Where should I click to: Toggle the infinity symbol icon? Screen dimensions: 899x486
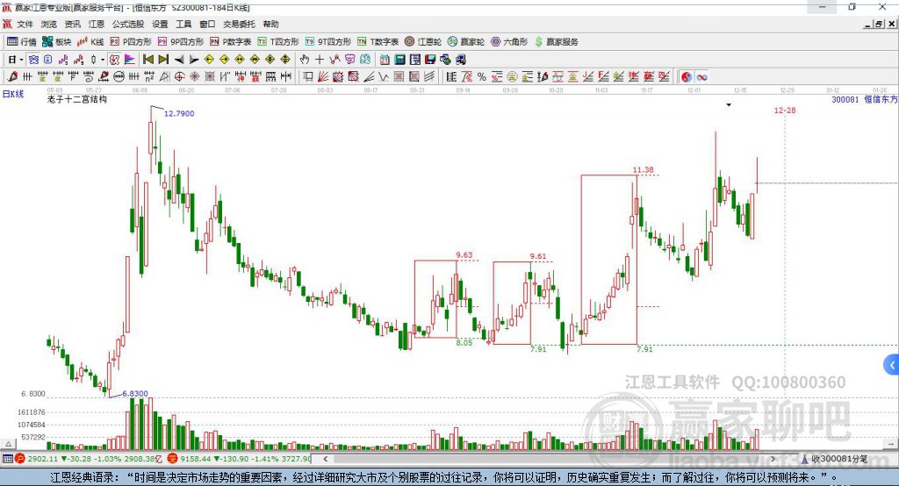(701, 77)
